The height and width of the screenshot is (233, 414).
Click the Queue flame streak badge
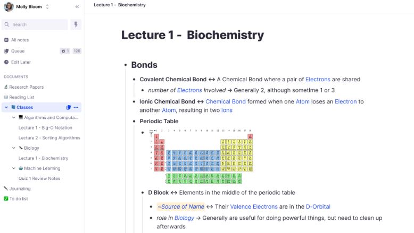[x=65, y=51]
